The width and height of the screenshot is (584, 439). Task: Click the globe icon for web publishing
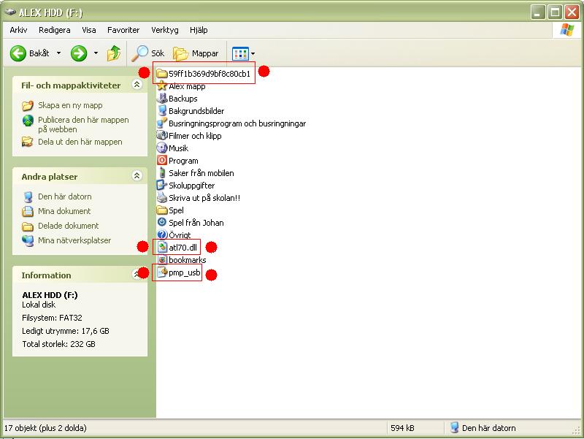click(x=28, y=121)
